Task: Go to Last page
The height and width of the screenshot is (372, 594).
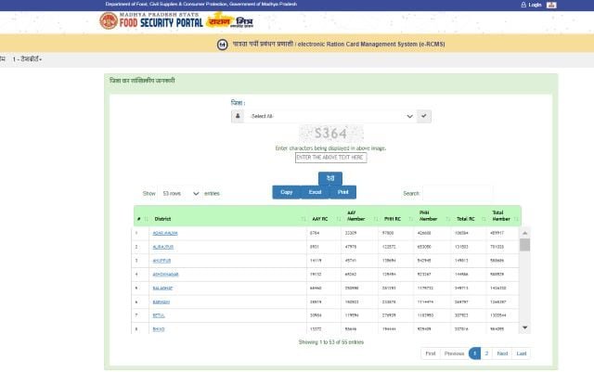Action: (x=522, y=353)
